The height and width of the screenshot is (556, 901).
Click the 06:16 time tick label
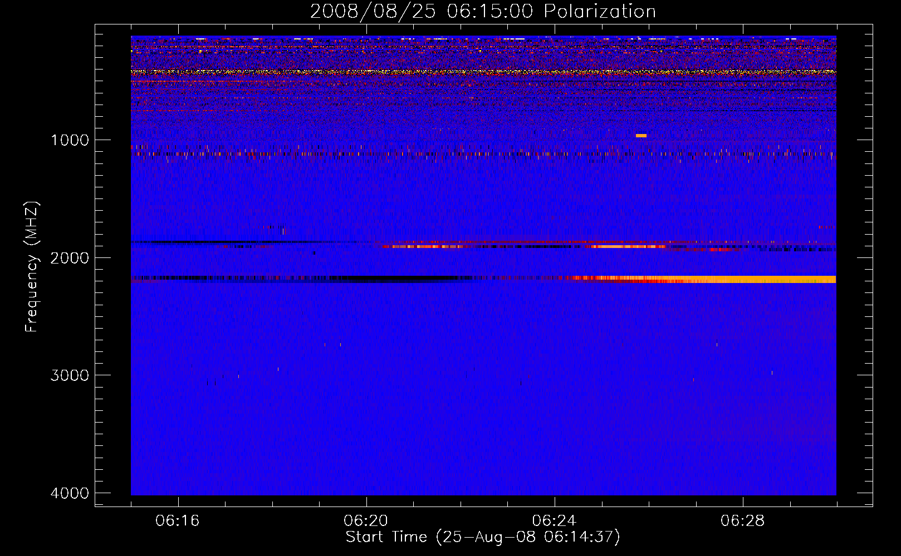[178, 521]
